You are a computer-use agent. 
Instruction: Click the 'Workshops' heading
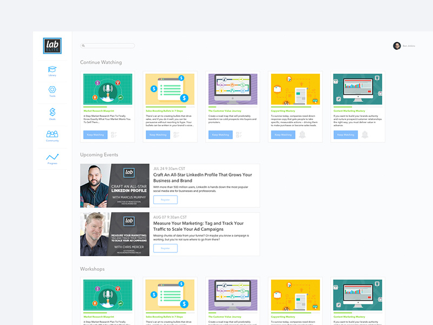(92, 269)
